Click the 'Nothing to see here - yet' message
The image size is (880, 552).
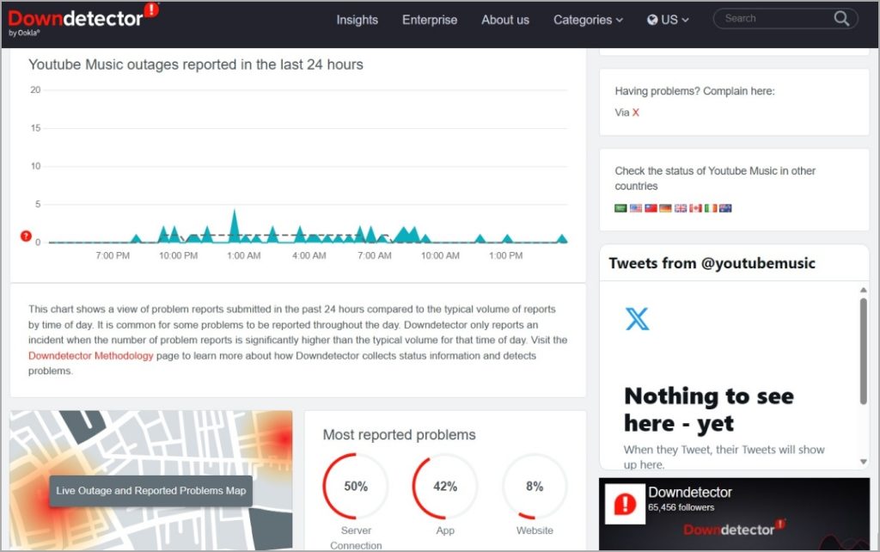point(709,409)
